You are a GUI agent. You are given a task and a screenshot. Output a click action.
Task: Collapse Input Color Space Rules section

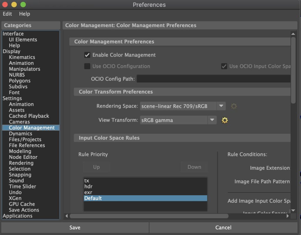point(182,138)
